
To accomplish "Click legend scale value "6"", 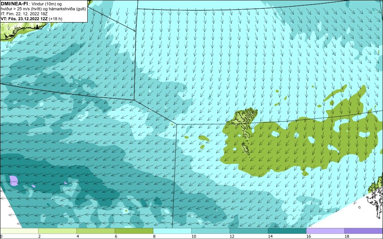I will point(116,236).
